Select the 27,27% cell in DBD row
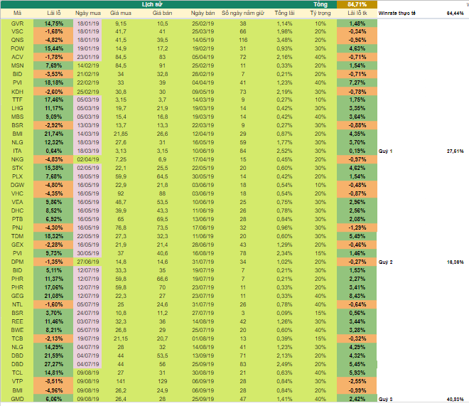This screenshot has width=469, height=406. tap(53, 364)
